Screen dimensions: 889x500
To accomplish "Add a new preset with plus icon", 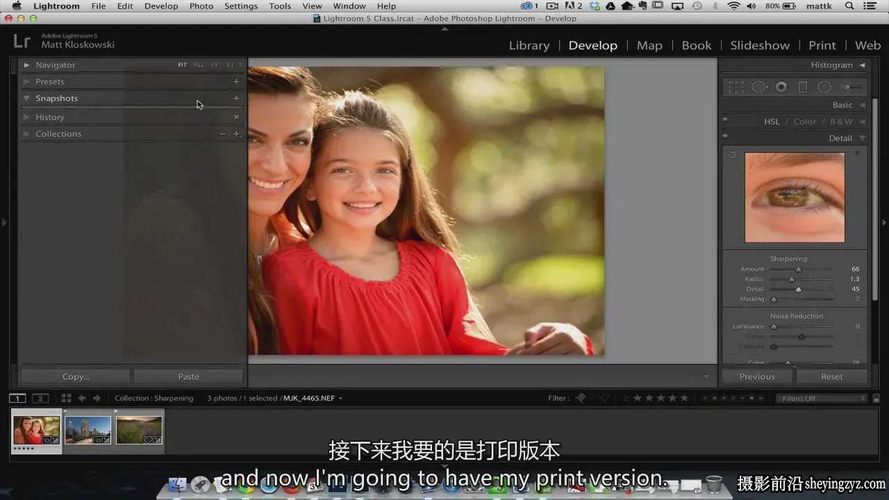I will (x=236, y=81).
